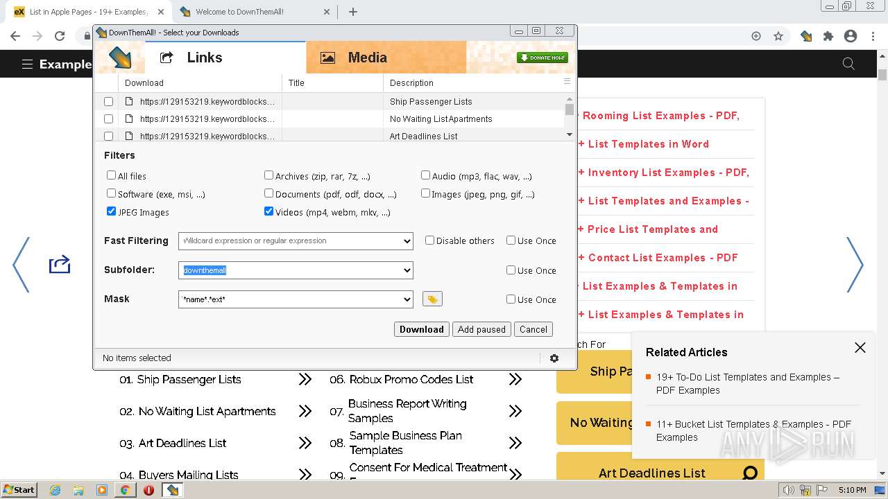Click the Start button

tap(19, 490)
